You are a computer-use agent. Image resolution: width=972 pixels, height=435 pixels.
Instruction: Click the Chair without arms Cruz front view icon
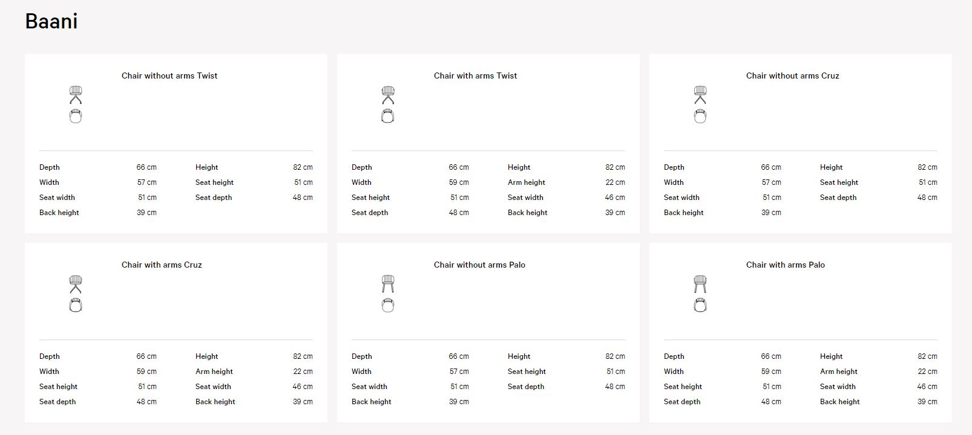(700, 95)
